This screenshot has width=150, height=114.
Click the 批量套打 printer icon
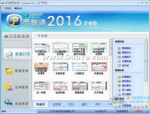click(119, 57)
